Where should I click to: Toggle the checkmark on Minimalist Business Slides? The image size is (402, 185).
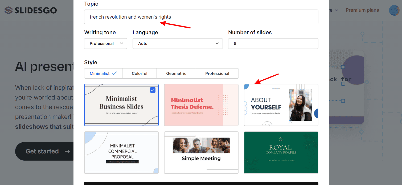(x=153, y=90)
